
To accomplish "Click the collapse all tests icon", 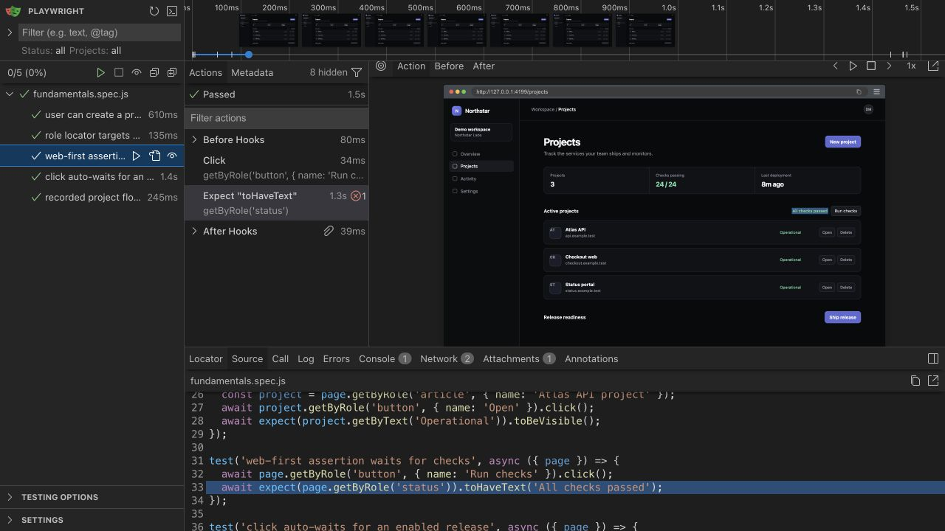I will coord(154,72).
